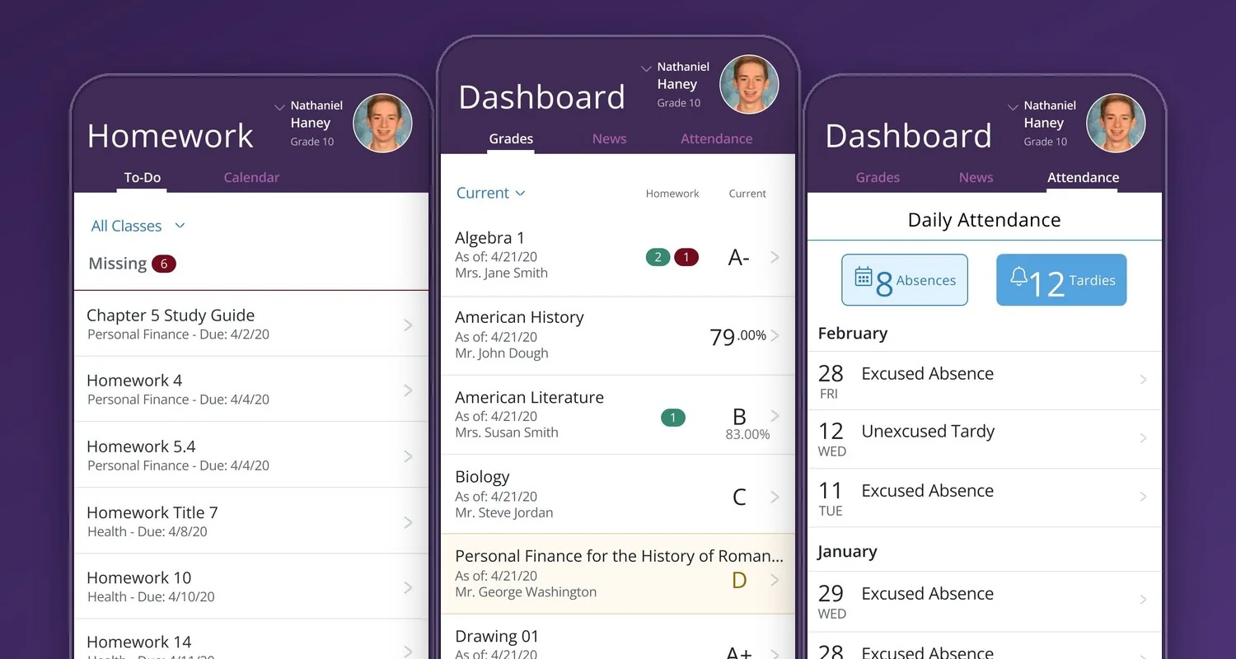Select the active Attendance tab on right screen
Image resolution: width=1236 pixels, height=659 pixels.
coord(1083,177)
